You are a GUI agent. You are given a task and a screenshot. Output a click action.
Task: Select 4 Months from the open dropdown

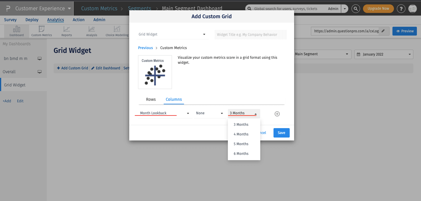point(241,134)
